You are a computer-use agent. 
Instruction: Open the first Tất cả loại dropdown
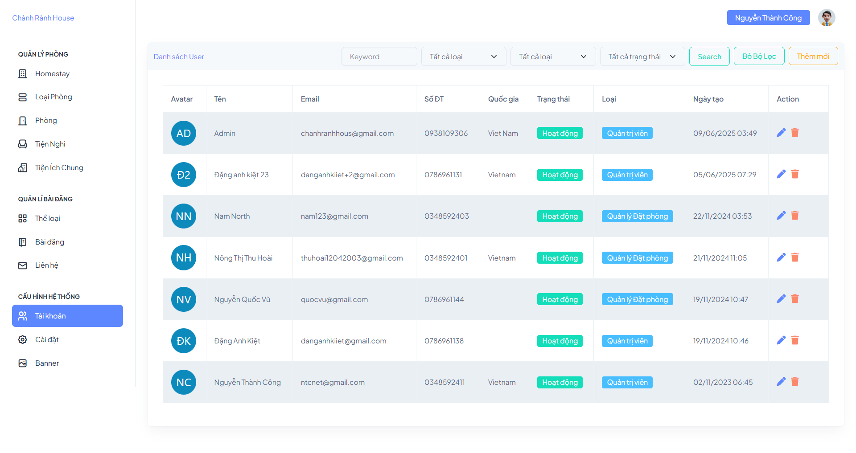pos(464,57)
